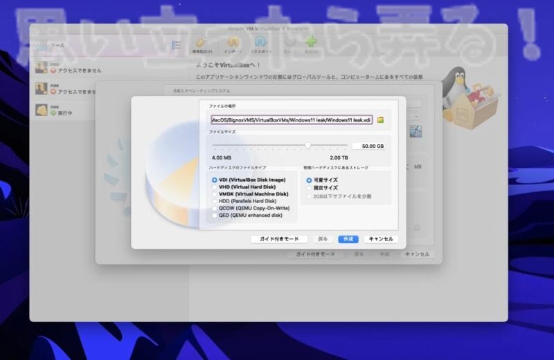Click ガイド付きモード in the dimmed dialog behind
This screenshot has height=360, width=554.
click(x=315, y=254)
